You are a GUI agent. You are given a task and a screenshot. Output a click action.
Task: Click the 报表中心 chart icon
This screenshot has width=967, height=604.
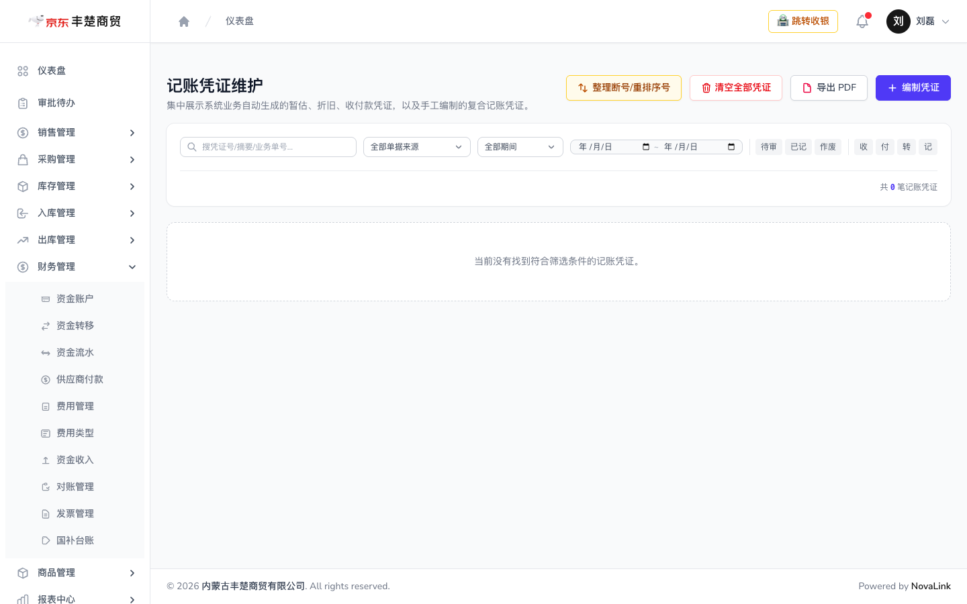(23, 599)
